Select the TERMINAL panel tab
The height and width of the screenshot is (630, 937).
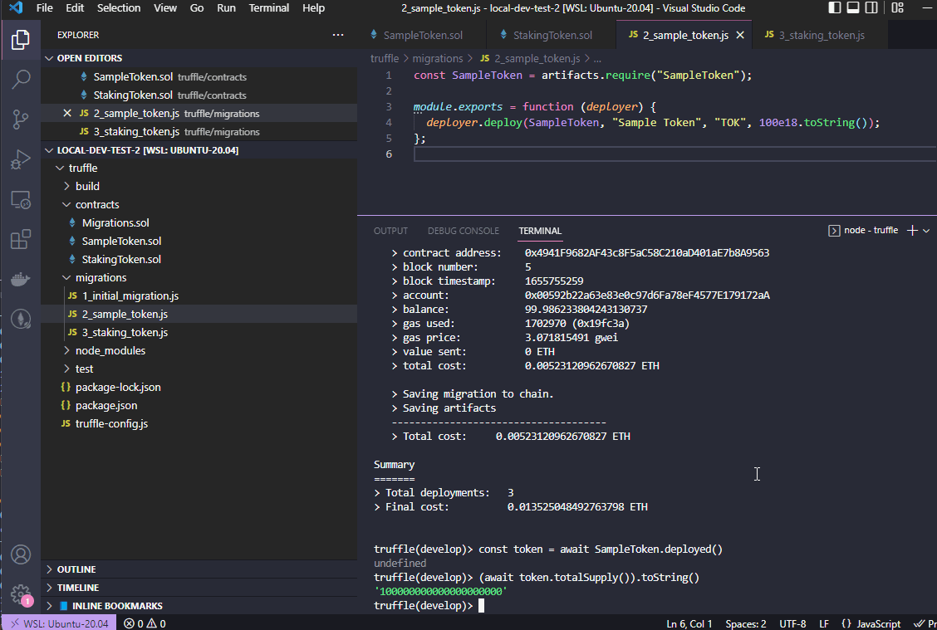click(x=540, y=231)
